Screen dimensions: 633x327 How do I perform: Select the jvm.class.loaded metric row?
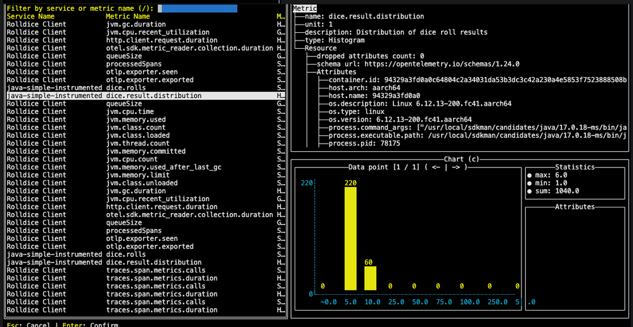click(146, 135)
